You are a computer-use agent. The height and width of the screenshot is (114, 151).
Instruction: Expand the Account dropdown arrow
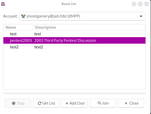[x=141, y=16]
